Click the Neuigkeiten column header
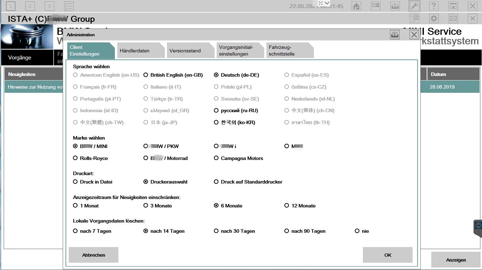 33,74
